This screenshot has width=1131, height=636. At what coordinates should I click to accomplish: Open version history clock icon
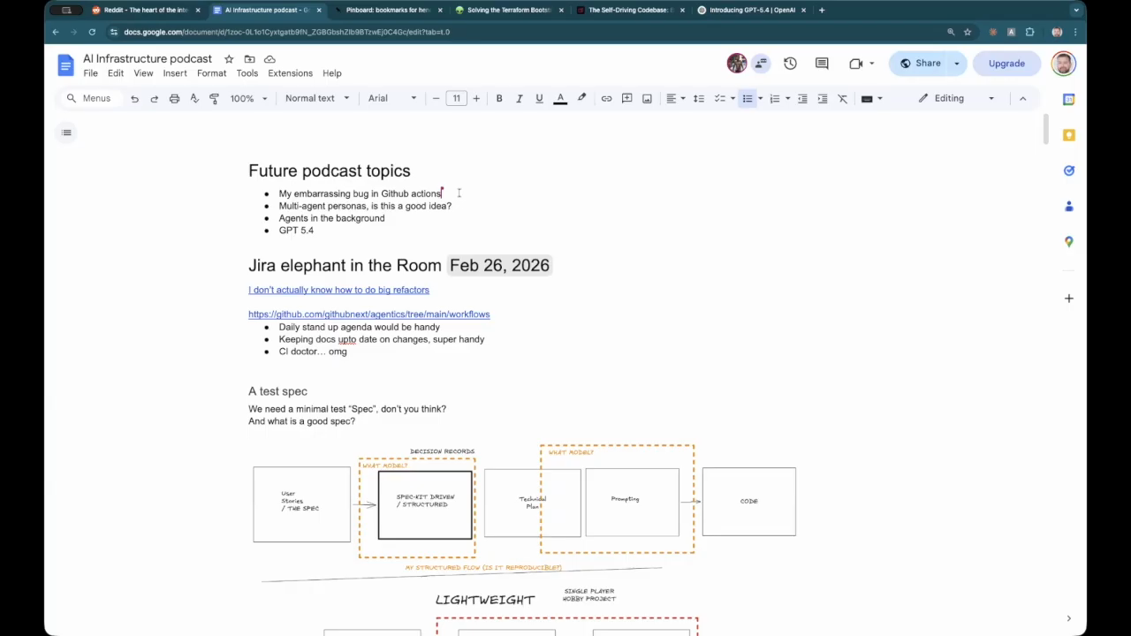point(790,64)
